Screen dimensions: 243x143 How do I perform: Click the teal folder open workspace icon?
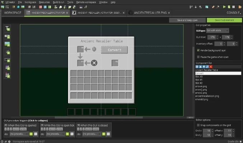(207, 7)
